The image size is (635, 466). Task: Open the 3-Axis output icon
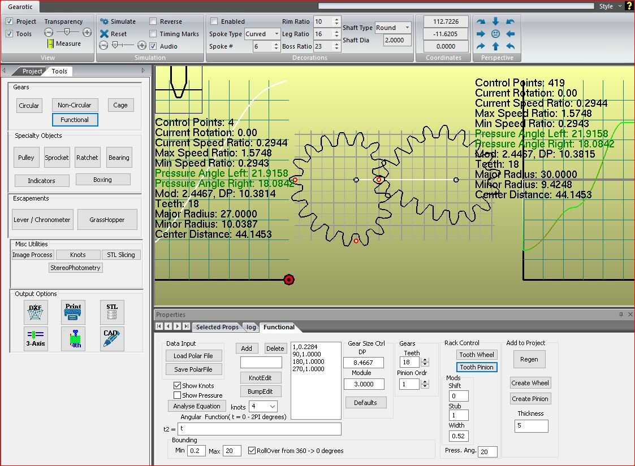36,338
